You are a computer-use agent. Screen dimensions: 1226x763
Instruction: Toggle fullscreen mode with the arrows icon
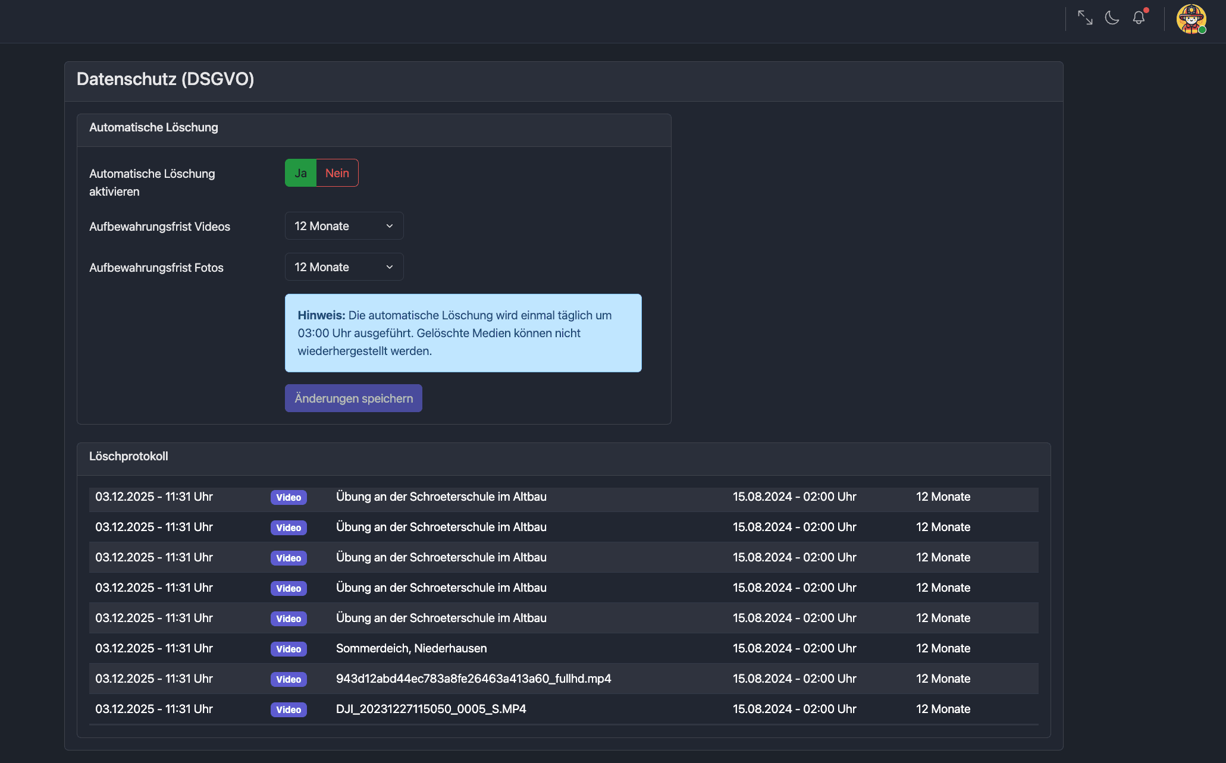(1085, 18)
